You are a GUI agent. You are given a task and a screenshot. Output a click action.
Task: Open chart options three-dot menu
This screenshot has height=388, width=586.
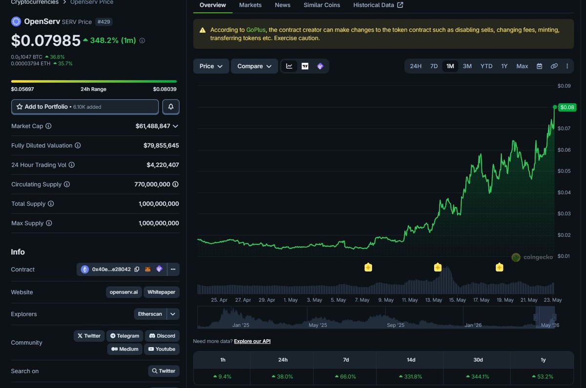pyautogui.click(x=567, y=66)
